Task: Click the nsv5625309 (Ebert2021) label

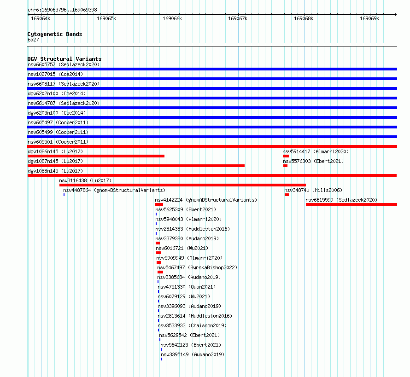Action: coord(186,209)
